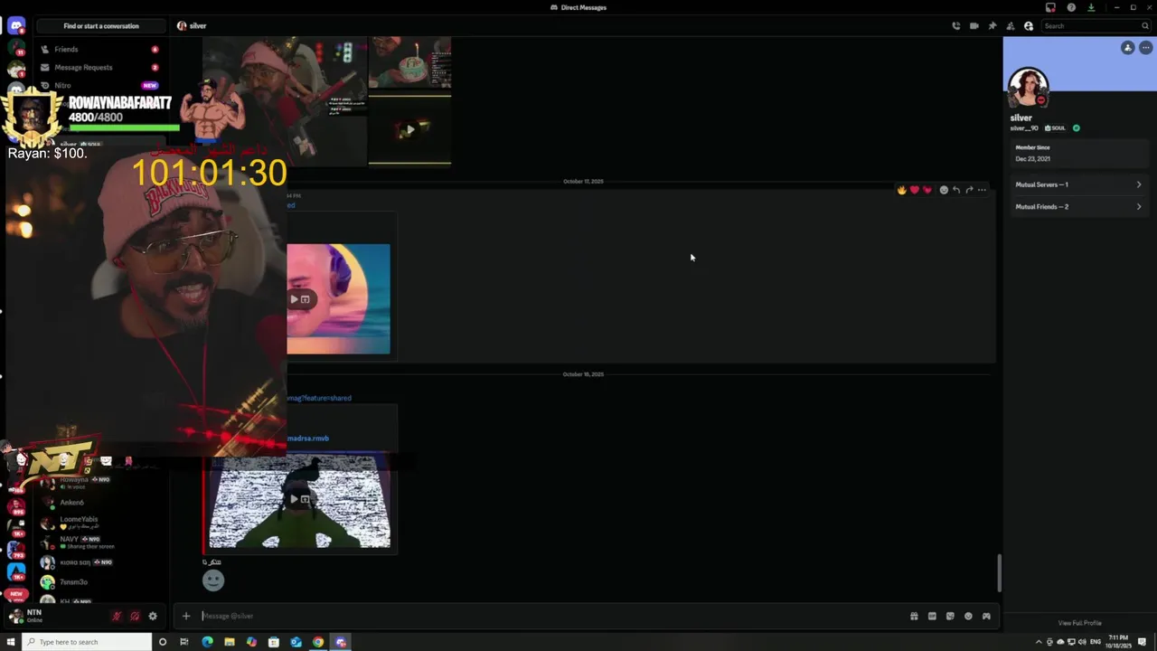Open Message Requests
The width and height of the screenshot is (1157, 651).
(x=99, y=68)
